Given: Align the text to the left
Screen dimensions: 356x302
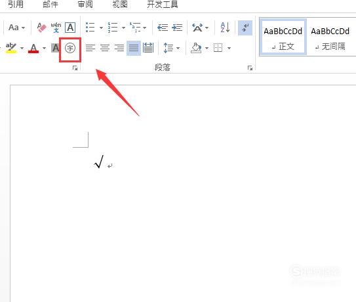Looking at the screenshot, I should click(90, 48).
